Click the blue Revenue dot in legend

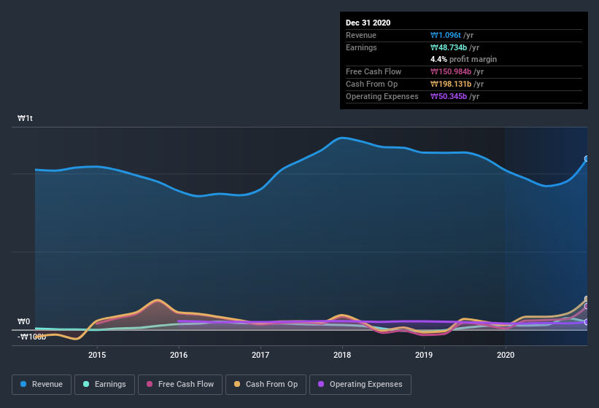tap(24, 384)
